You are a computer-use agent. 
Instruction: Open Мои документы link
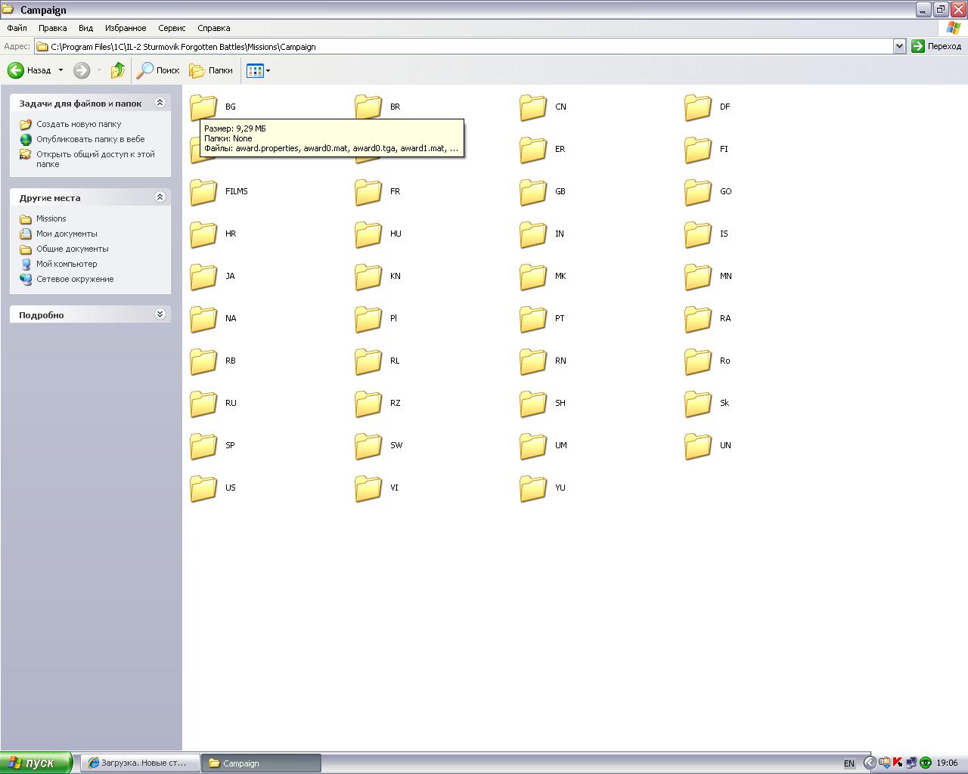pyautogui.click(x=67, y=234)
